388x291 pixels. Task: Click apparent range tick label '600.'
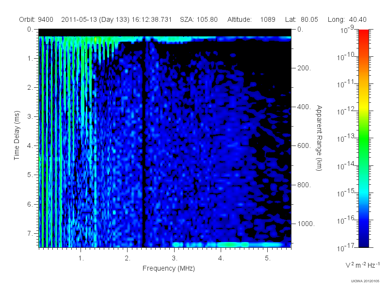(304, 146)
